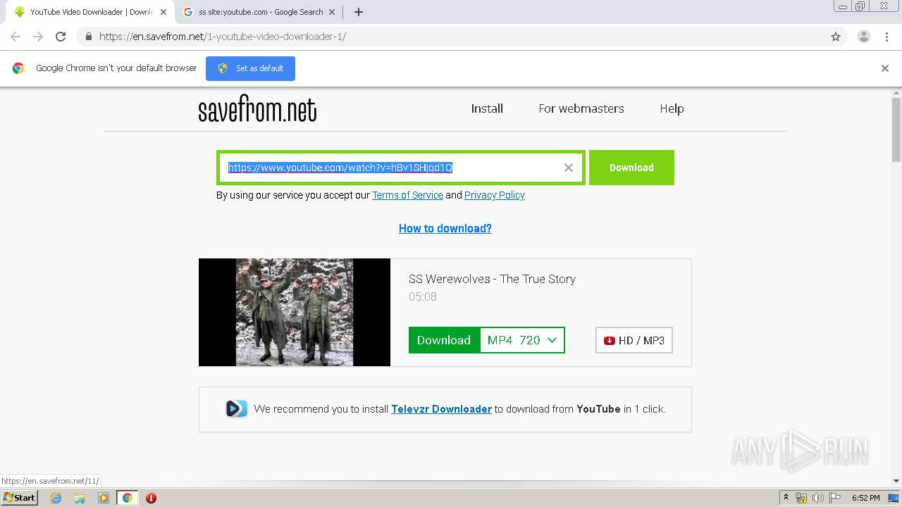Bookmark this page with the star icon
902x507 pixels.
click(x=836, y=37)
